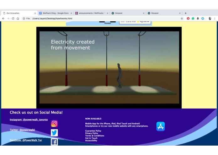Click the site info icon before File

tap(24, 19)
